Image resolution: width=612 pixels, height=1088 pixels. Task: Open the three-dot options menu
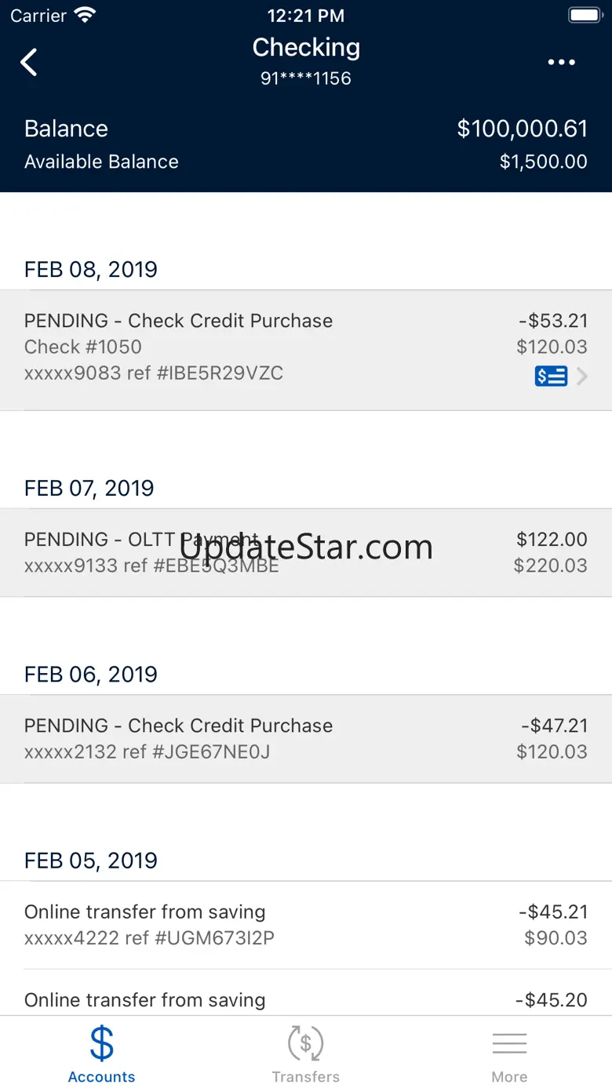point(561,62)
